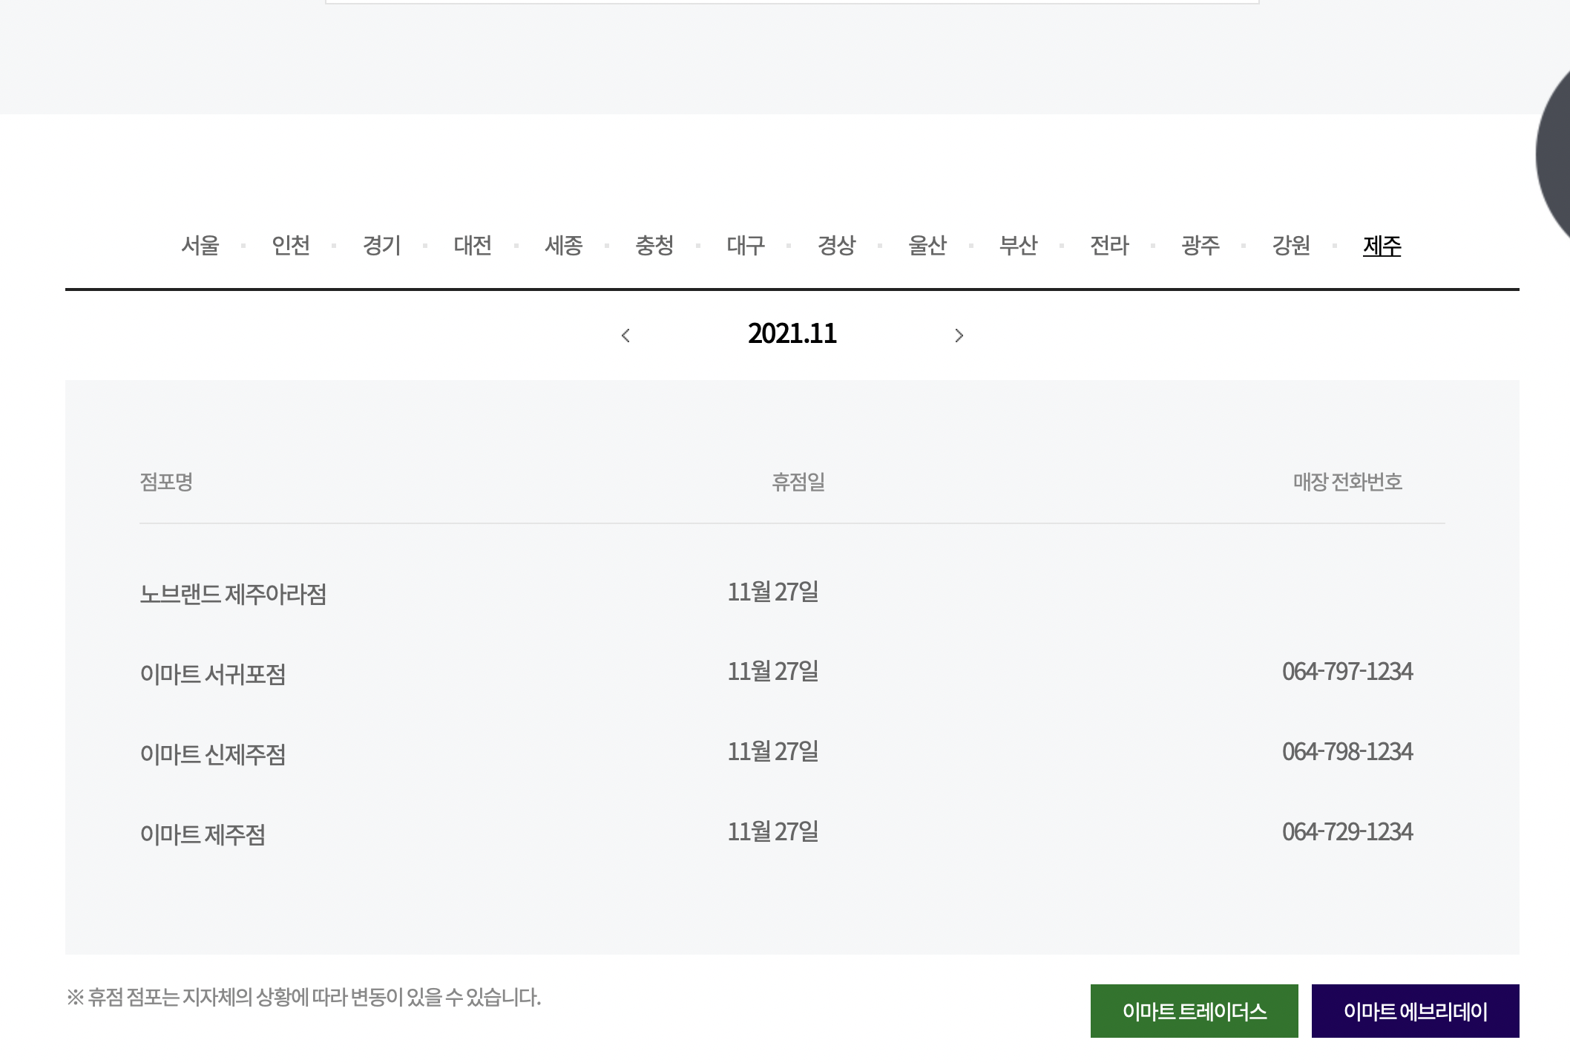This screenshot has width=1570, height=1063.
Task: Click the green 이마트 트레이더스 button
Action: (x=1194, y=1011)
